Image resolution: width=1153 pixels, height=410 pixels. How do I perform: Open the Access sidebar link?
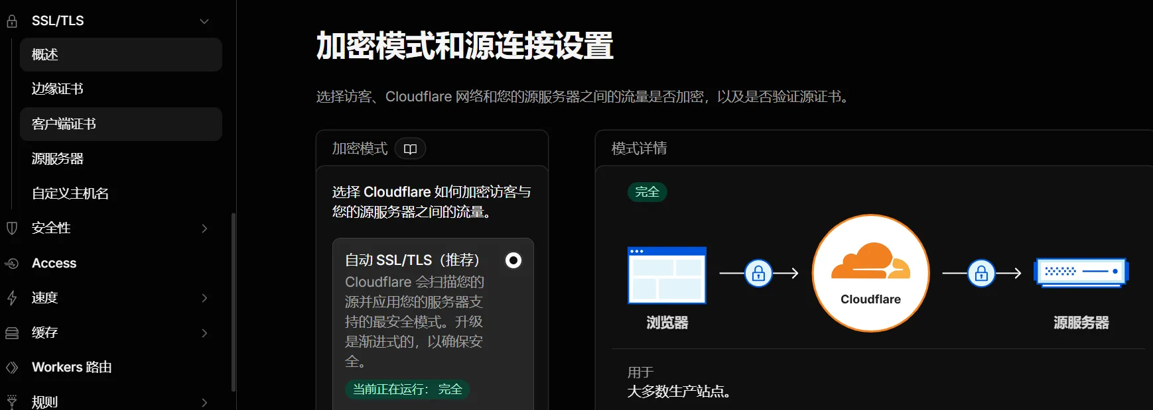(54, 264)
